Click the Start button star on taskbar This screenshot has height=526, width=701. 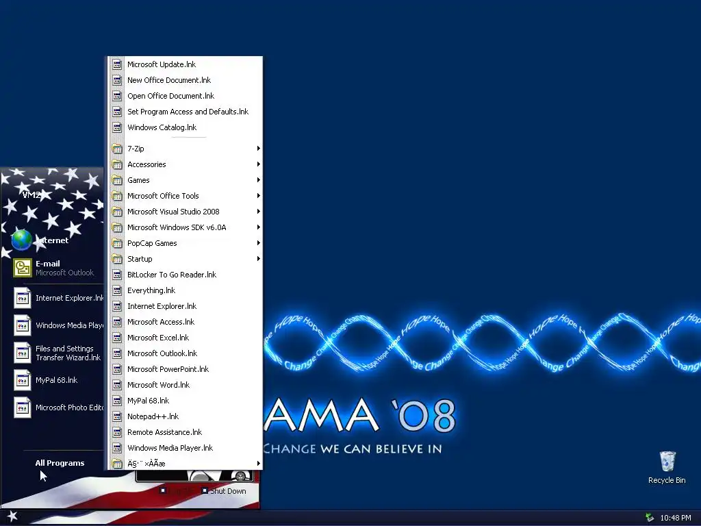tap(12, 516)
